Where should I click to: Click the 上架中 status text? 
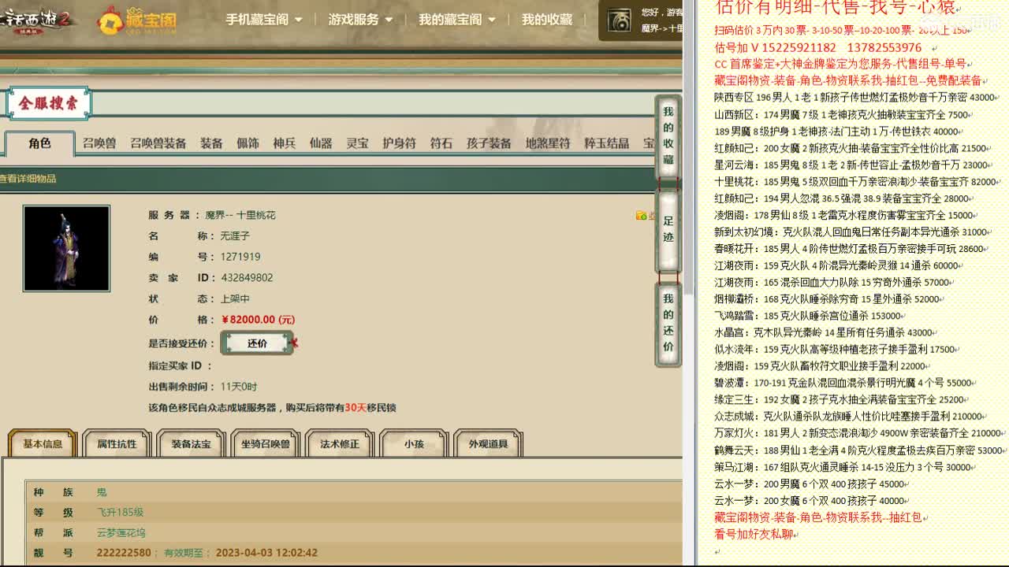pos(235,298)
